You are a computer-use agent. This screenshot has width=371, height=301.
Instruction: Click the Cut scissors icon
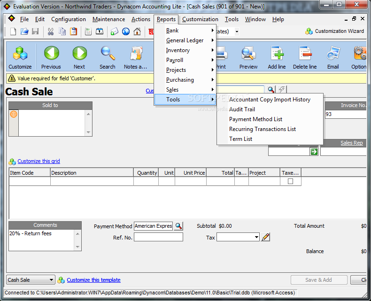[51, 31]
